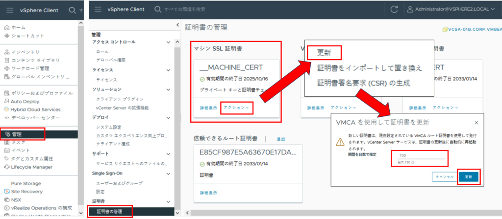The height and width of the screenshot is (219, 502).
Task: Open ロール under アクセス コントロール
Action: point(102,51)
